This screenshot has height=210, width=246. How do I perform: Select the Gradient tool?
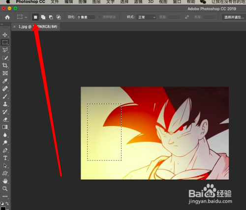[x=5, y=127]
